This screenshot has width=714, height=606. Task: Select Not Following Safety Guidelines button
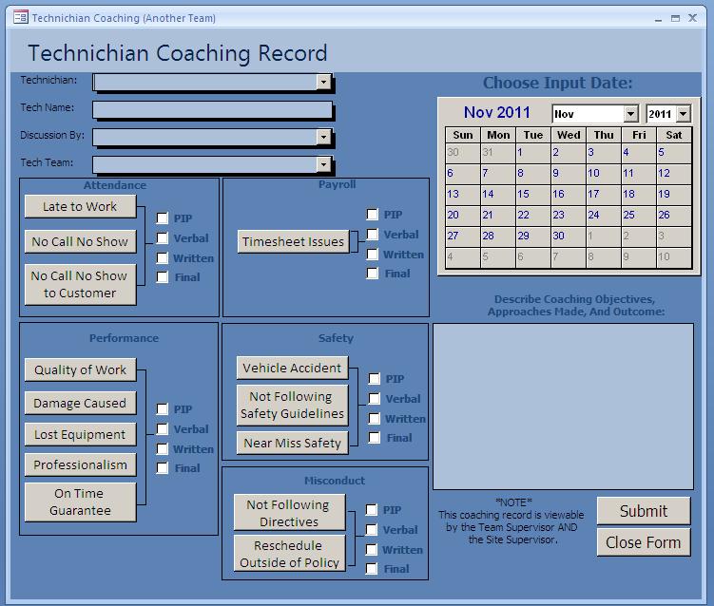[x=292, y=405]
